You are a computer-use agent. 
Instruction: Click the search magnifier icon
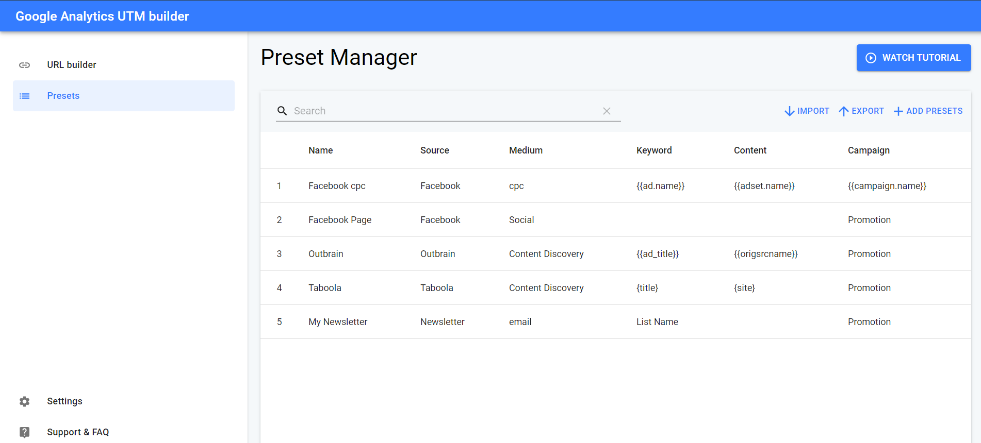(x=282, y=111)
